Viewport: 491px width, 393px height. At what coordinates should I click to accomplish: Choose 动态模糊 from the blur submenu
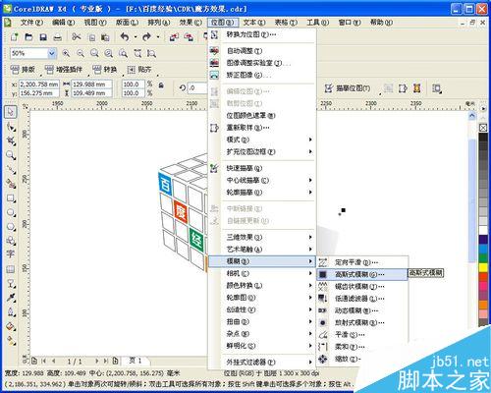tap(362, 310)
